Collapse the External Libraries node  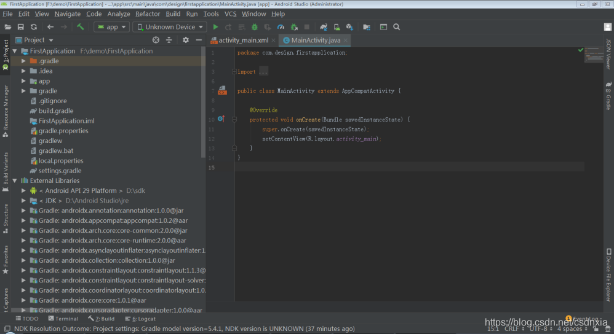(x=15, y=181)
